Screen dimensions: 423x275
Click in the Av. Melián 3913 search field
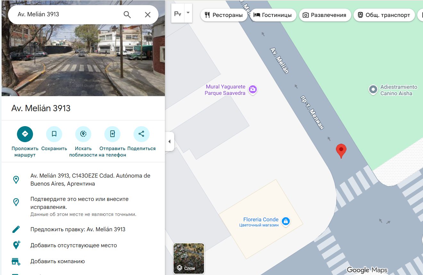(64, 14)
